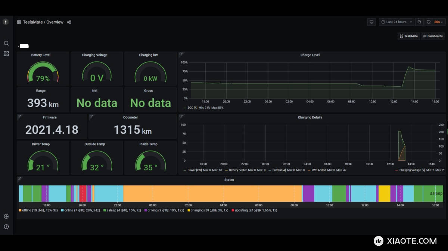Click the sign-in icon in sidebar
The height and width of the screenshot is (251, 448).
click(6, 216)
